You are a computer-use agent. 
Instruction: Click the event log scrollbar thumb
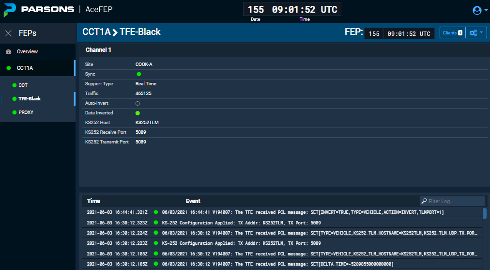click(485, 213)
